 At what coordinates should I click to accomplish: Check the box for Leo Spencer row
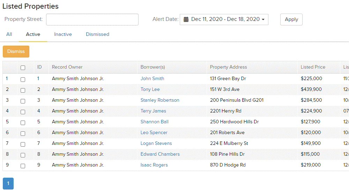23,133
